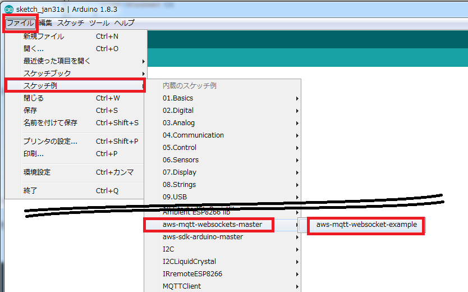The height and width of the screenshot is (292, 468).
Task: Expand IRremoteESP8266 examples
Action: [222, 274]
